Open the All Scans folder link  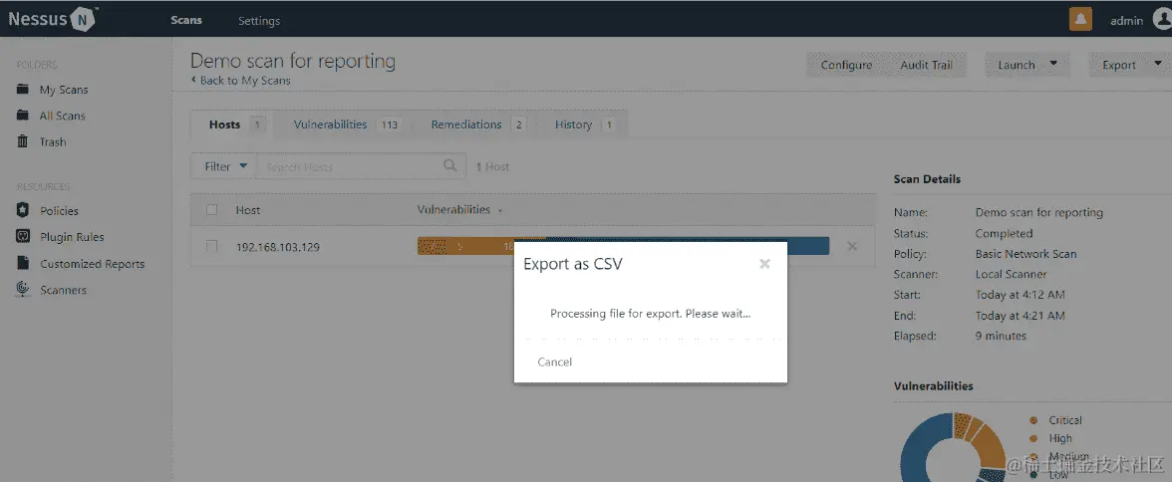pos(62,116)
